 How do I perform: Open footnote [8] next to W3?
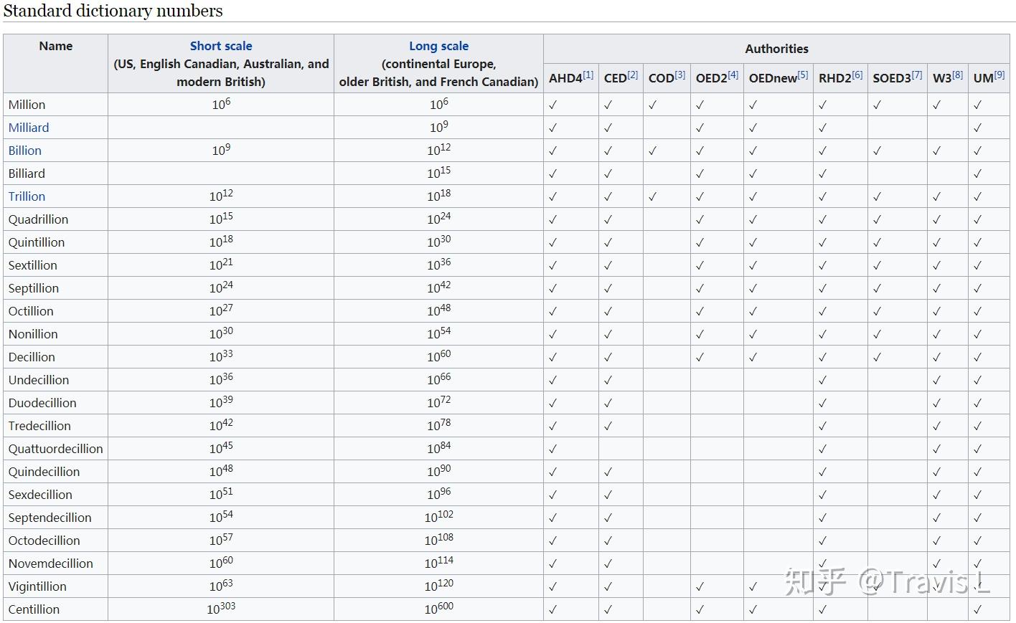pyautogui.click(x=958, y=75)
